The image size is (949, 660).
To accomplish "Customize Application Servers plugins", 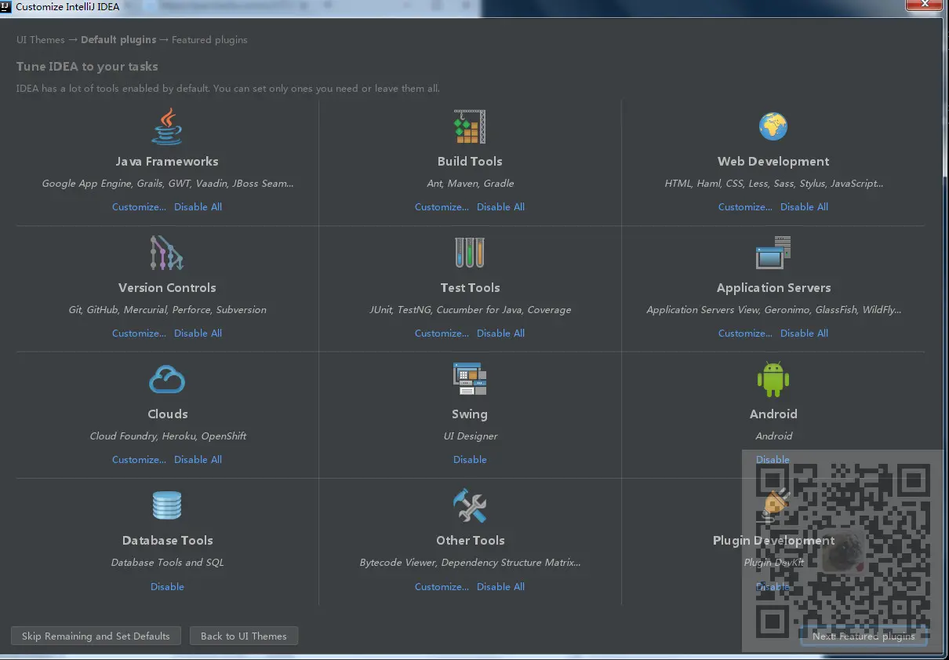I will click(745, 334).
